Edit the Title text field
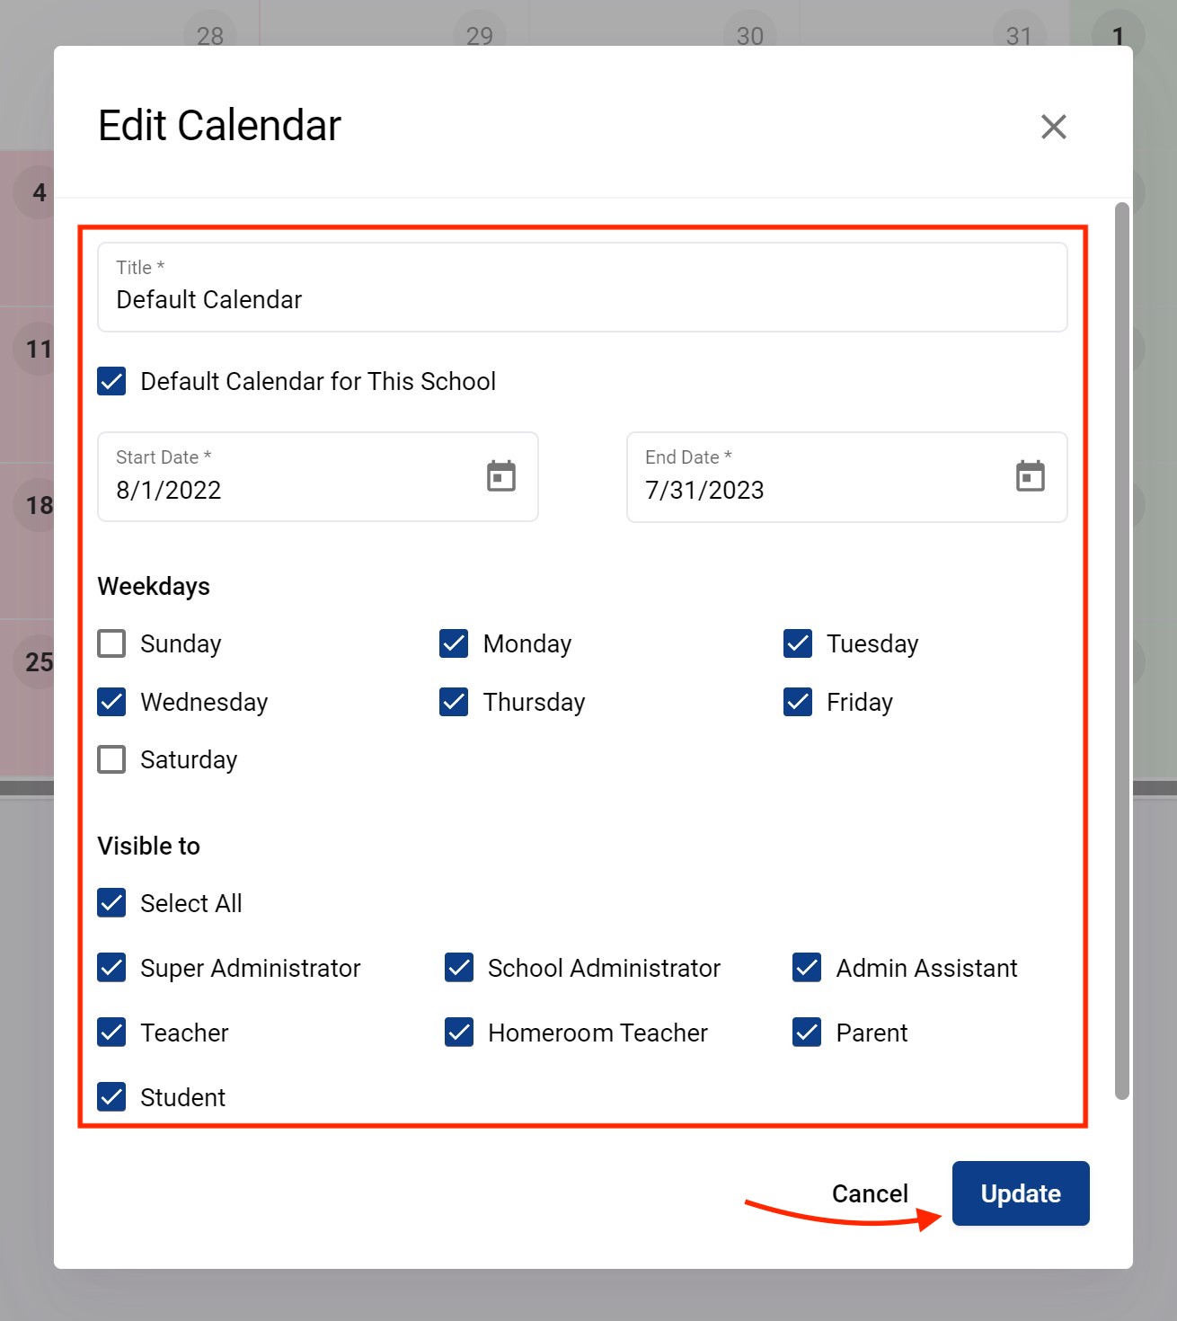Screen dimensions: 1177x1321 pyautogui.click(x=581, y=299)
